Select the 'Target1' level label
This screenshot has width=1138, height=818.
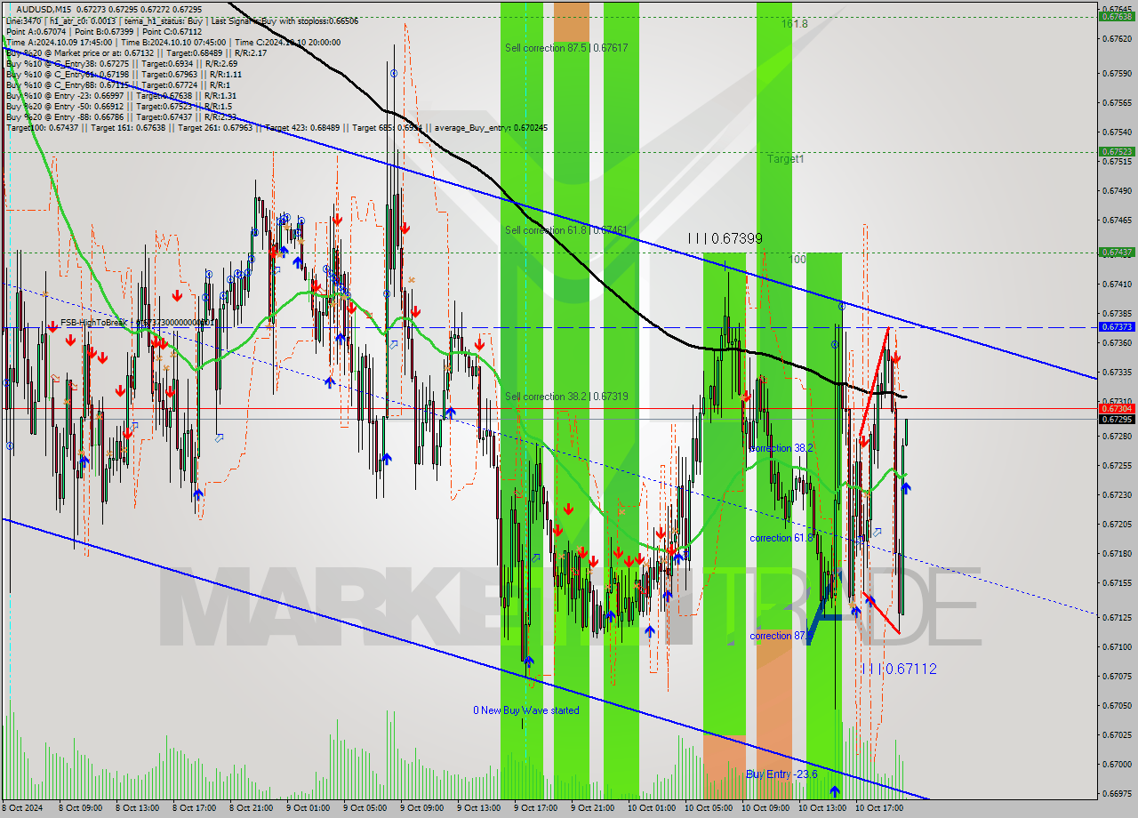[786, 159]
